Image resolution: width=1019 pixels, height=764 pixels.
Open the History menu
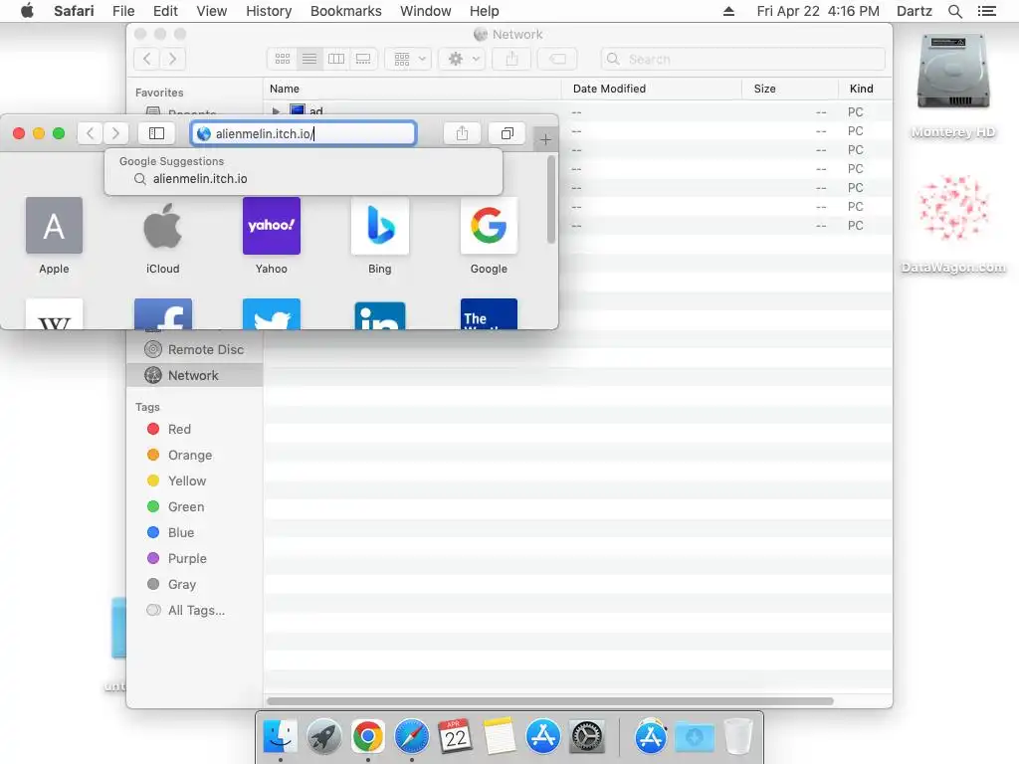(x=269, y=11)
